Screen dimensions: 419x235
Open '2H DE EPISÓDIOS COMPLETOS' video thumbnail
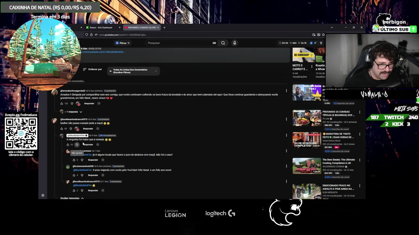pos(307,140)
